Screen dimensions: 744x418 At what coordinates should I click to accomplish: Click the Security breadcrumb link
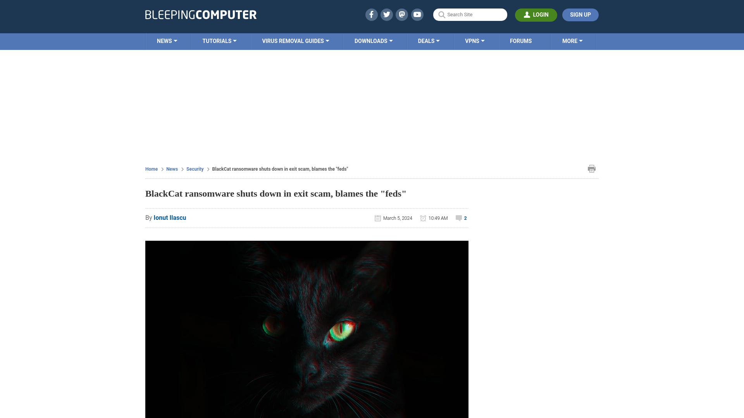[x=195, y=169]
